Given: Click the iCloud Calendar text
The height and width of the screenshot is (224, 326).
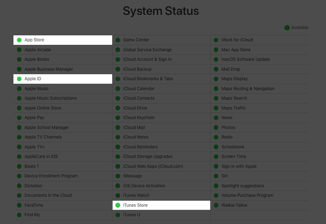Looking at the screenshot, I should pos(139,89).
